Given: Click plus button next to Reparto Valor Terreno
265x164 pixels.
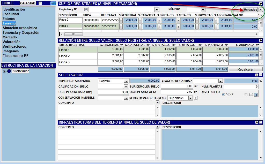Looking at the screenshot, I should pyautogui.click(x=196, y=98).
